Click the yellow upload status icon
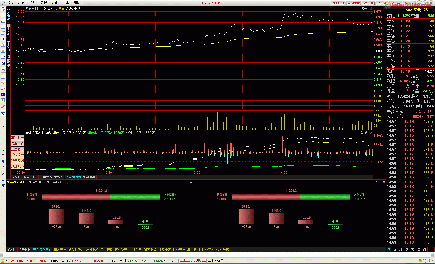Viewport: 435px width, 264px height. (420, 261)
